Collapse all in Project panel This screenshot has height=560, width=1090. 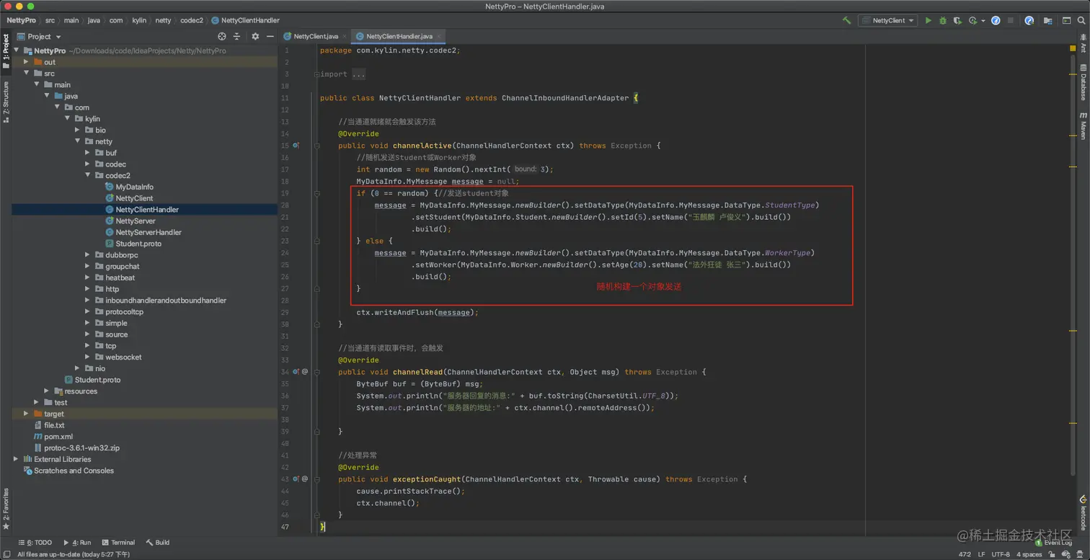pos(236,36)
